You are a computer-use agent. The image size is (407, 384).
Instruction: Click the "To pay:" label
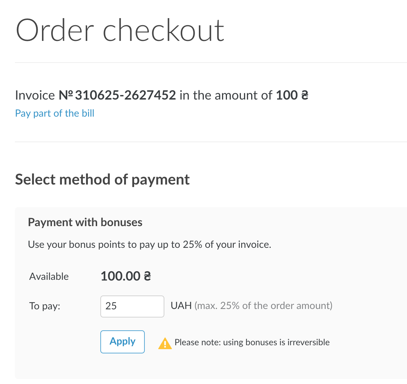point(45,306)
